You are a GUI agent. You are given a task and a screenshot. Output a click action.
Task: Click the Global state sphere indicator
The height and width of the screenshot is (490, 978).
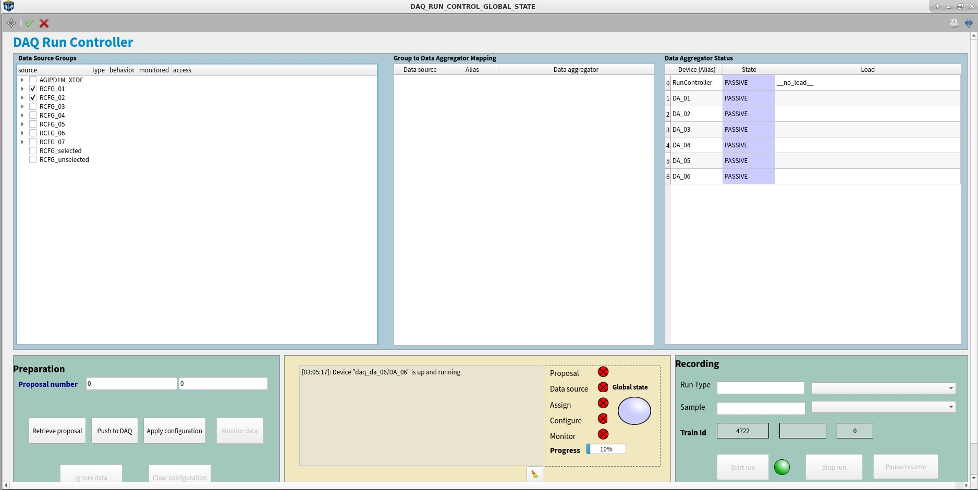click(634, 411)
